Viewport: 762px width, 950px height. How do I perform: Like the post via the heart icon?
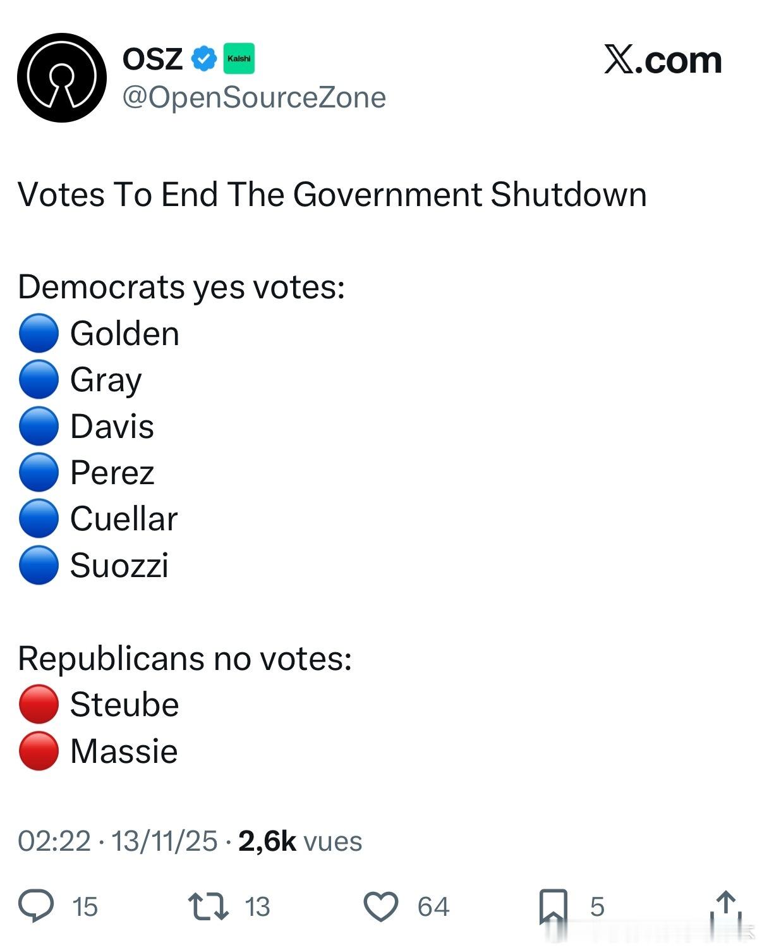pos(382,906)
